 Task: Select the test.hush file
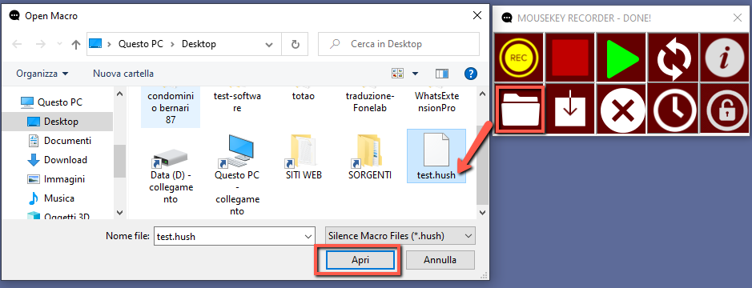436,156
